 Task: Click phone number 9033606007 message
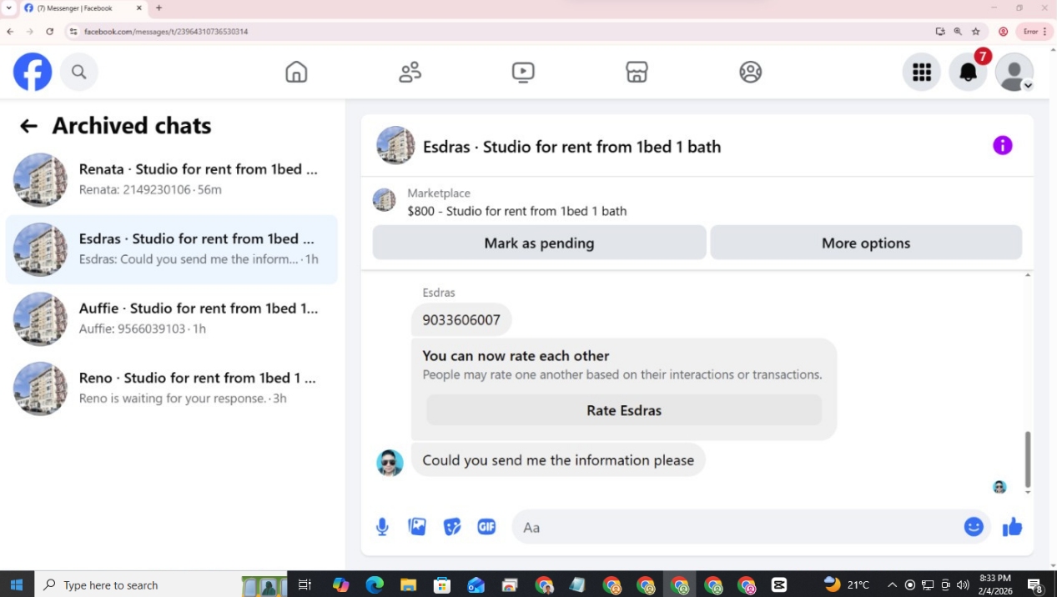(461, 319)
